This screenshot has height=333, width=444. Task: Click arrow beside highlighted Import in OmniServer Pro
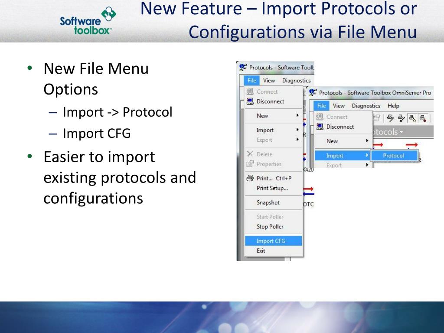coord(367,155)
